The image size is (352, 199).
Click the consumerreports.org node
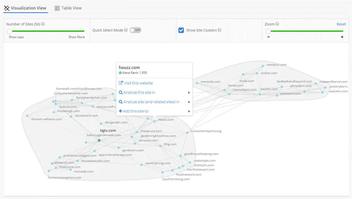click(x=187, y=133)
